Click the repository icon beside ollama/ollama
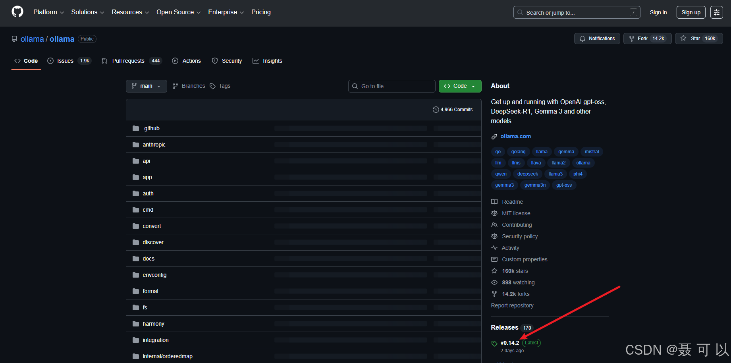The height and width of the screenshot is (363, 731). pos(14,39)
